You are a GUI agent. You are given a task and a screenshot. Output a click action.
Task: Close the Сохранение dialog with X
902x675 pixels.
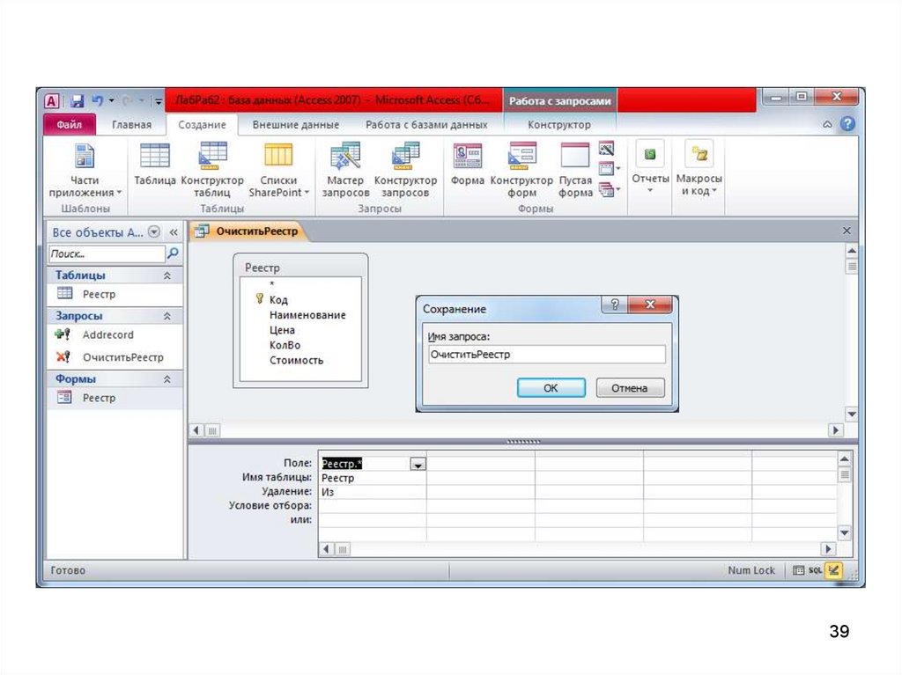[x=650, y=304]
